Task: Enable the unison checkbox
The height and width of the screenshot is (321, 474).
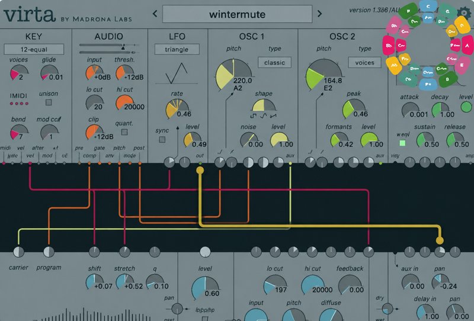Action: (x=49, y=102)
